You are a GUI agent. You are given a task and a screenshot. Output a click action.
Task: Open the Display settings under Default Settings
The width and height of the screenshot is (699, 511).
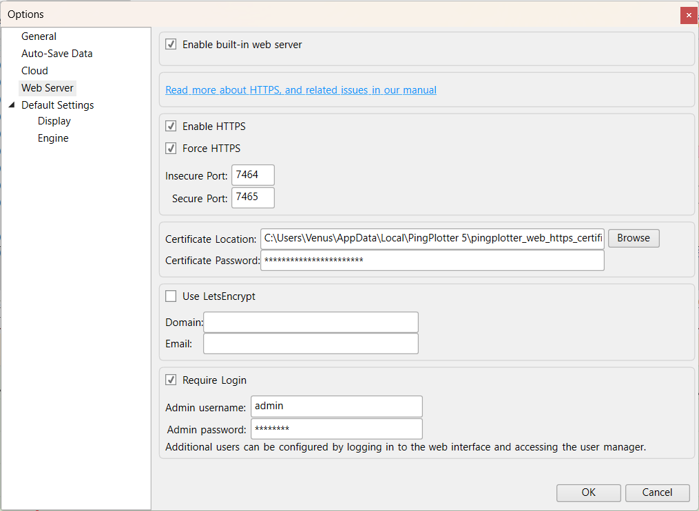pos(54,120)
